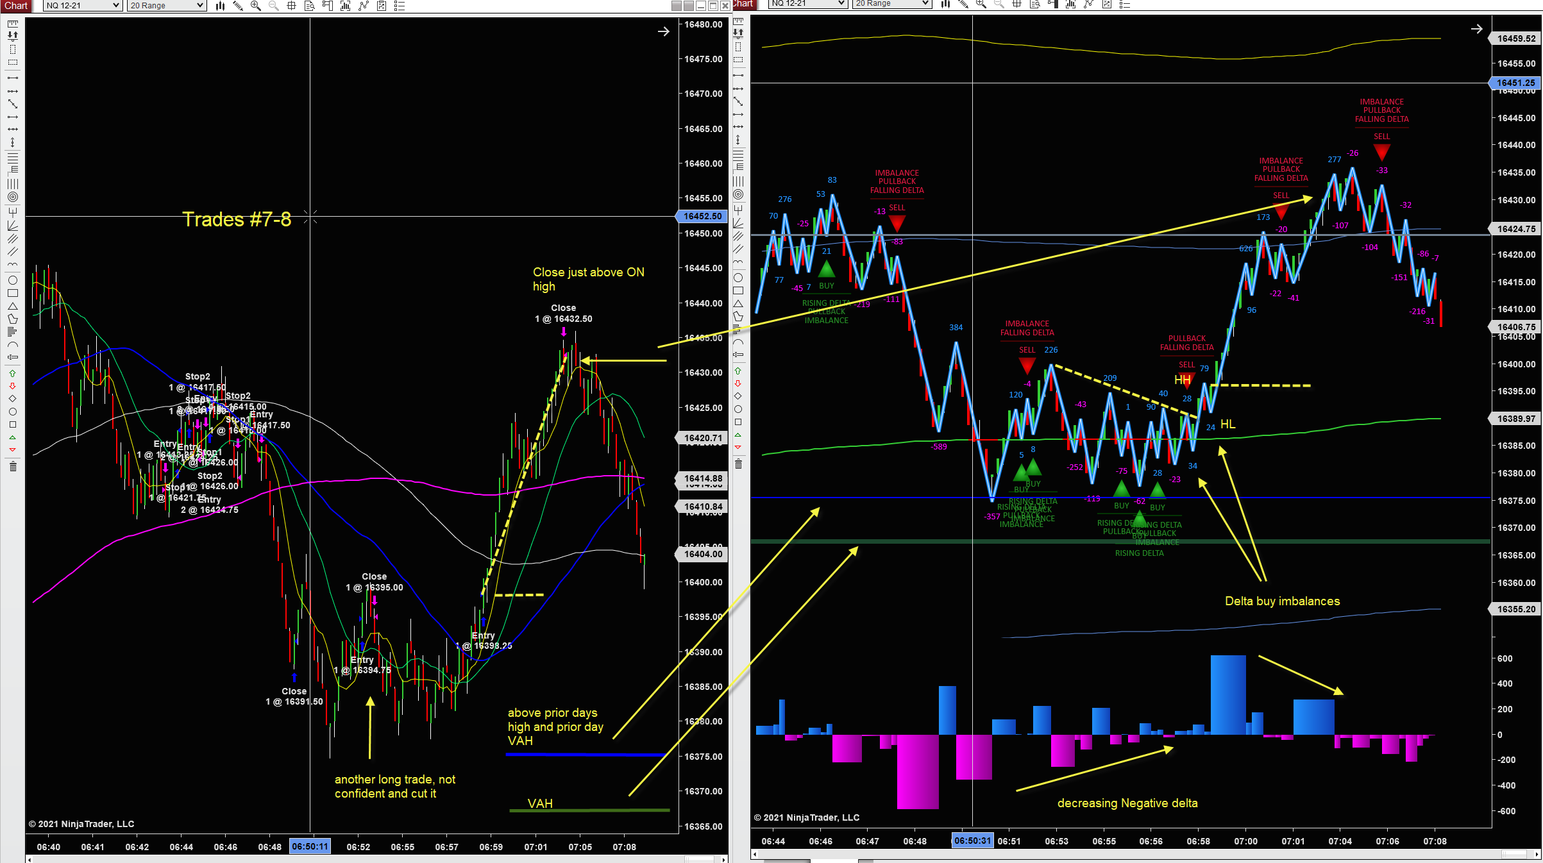This screenshot has width=1543, height=863.
Task: Click left arrow of left chart scrollbar
Action: (30, 859)
